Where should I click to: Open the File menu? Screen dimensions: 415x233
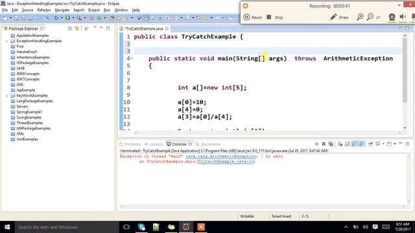pos(5,10)
